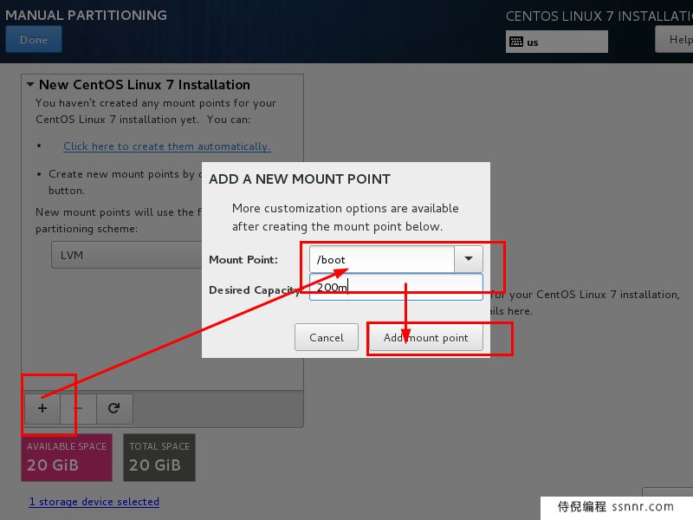Cancel the new mount point dialog

click(x=327, y=337)
